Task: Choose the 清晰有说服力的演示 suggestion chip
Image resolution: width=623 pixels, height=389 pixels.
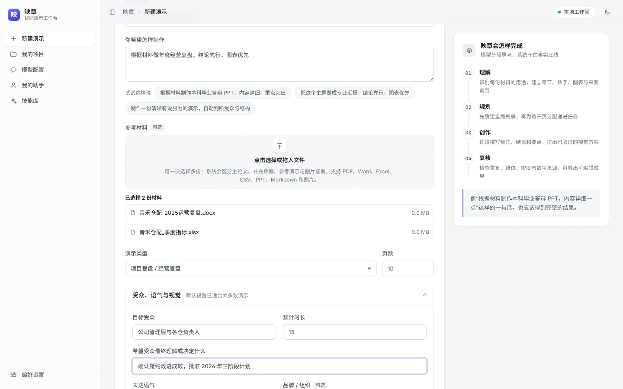Action: click(x=190, y=108)
